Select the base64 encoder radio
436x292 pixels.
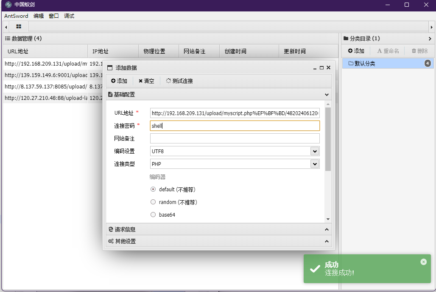153,215
